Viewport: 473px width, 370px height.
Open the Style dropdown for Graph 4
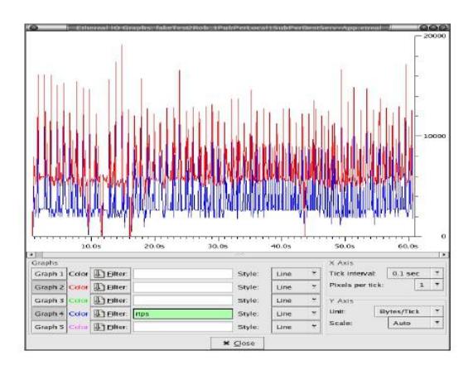pyautogui.click(x=296, y=314)
